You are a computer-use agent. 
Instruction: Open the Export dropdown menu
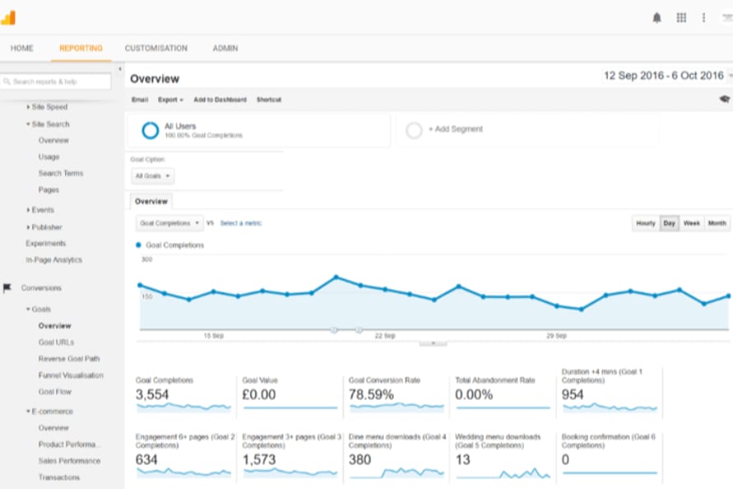tap(170, 100)
